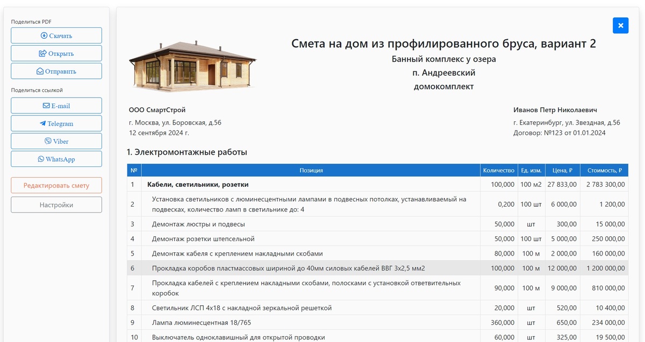Close the estimate with the blue X

click(x=620, y=25)
